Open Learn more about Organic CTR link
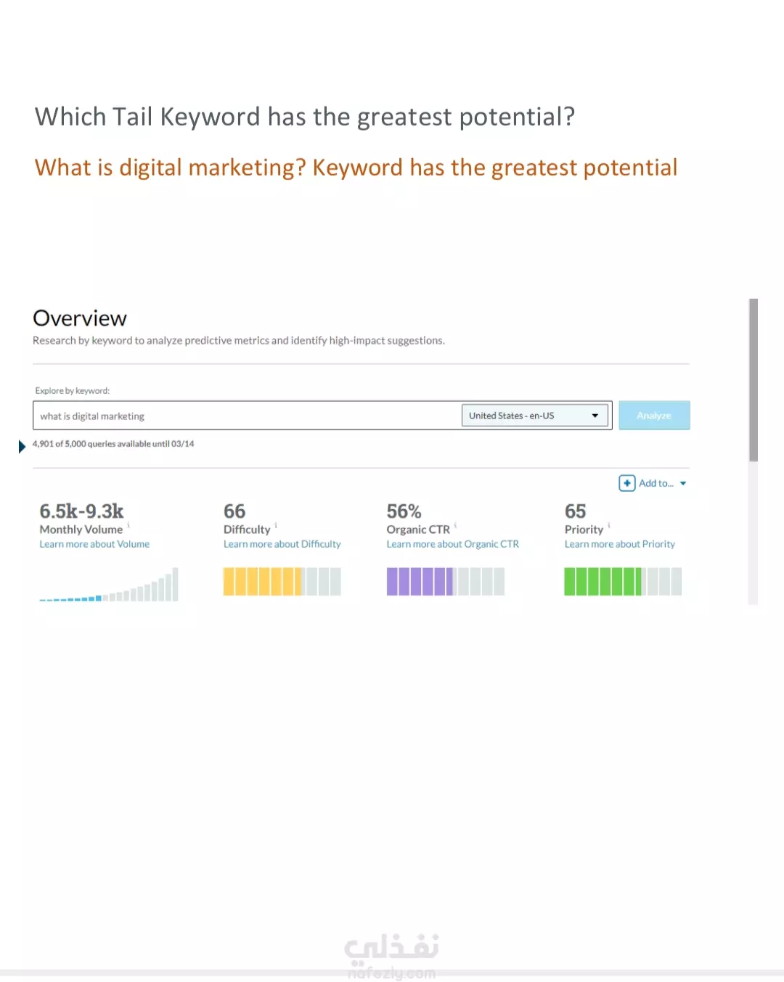Image resolution: width=784 pixels, height=982 pixels. click(452, 544)
